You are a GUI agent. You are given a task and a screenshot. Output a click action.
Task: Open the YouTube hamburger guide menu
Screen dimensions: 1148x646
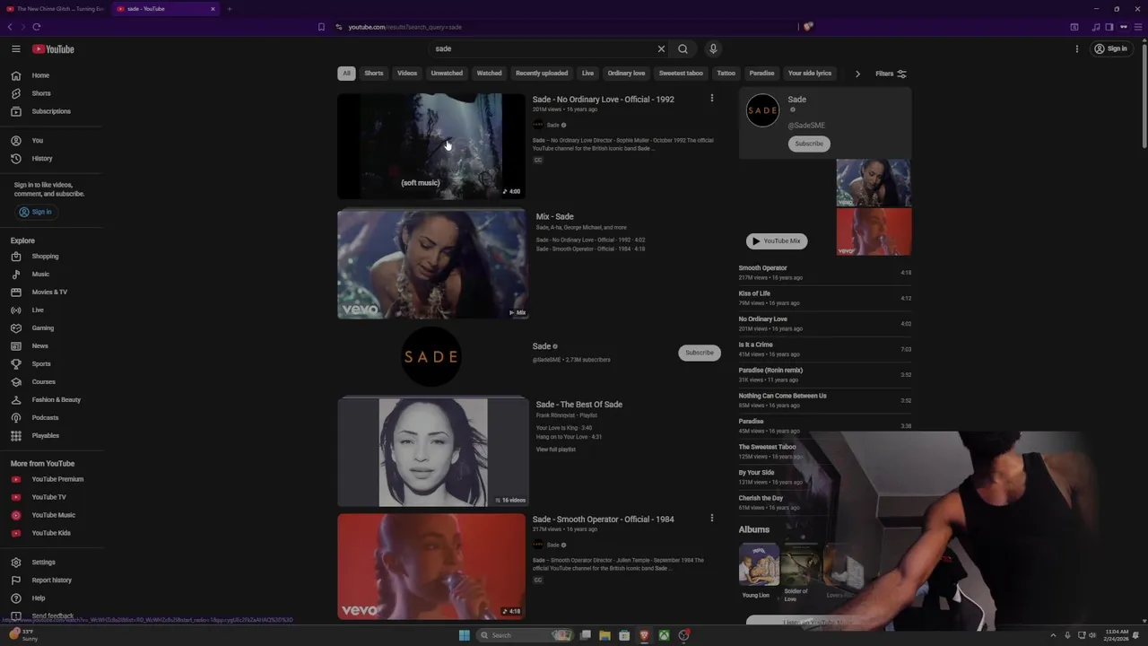pyautogui.click(x=16, y=48)
